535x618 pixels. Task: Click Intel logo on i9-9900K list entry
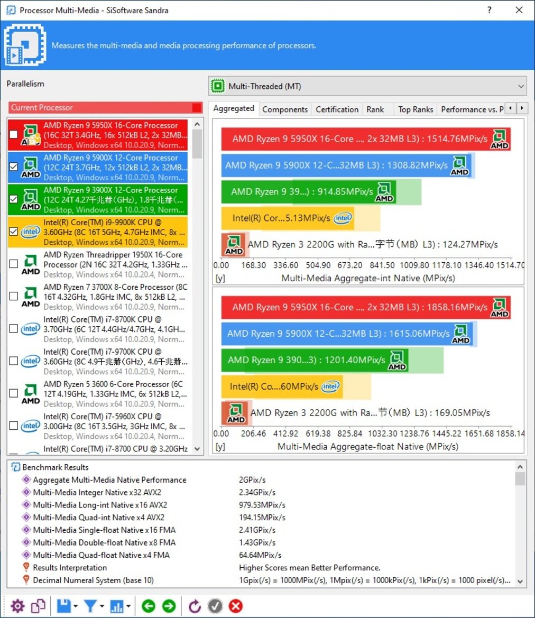pyautogui.click(x=30, y=232)
